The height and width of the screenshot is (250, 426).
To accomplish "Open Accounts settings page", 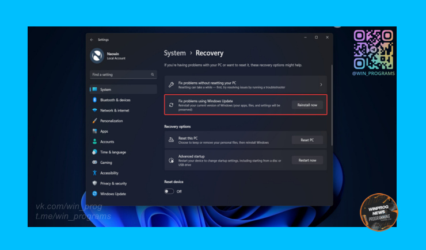I will point(123,141).
